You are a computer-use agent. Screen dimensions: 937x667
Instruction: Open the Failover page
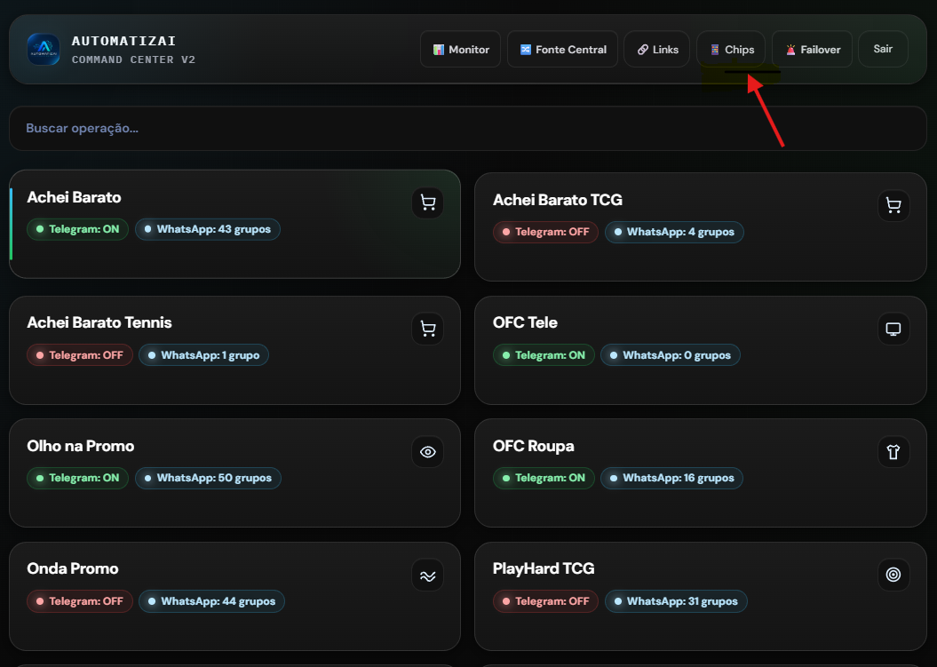[x=812, y=49]
